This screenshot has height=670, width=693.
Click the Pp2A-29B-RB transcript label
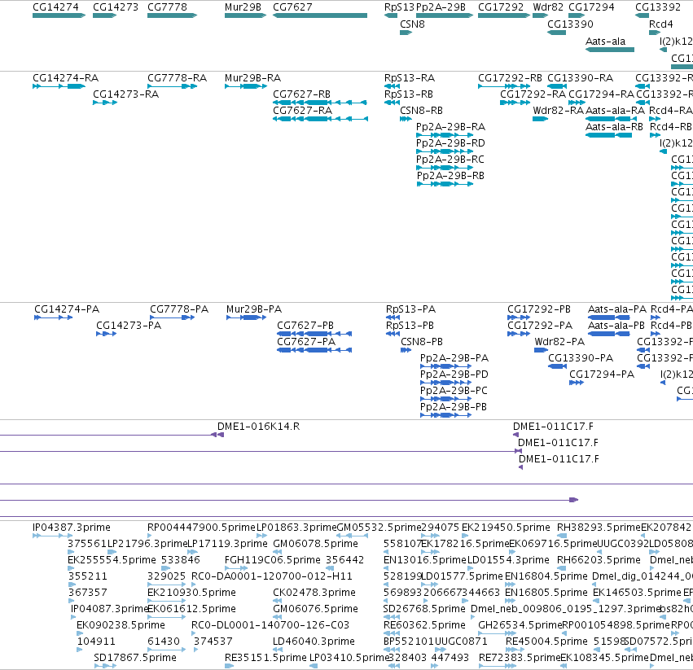pyautogui.click(x=450, y=176)
